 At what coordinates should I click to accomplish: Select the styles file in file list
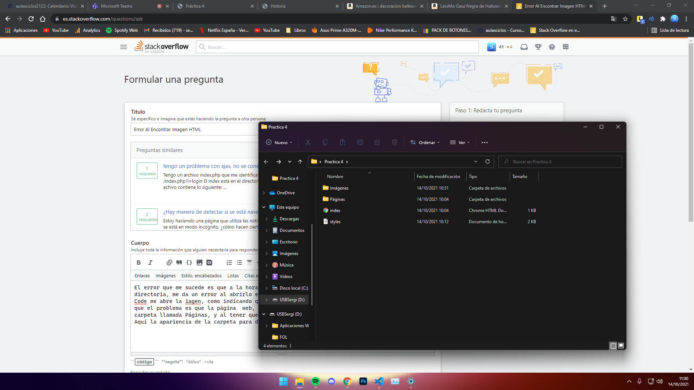pos(335,221)
